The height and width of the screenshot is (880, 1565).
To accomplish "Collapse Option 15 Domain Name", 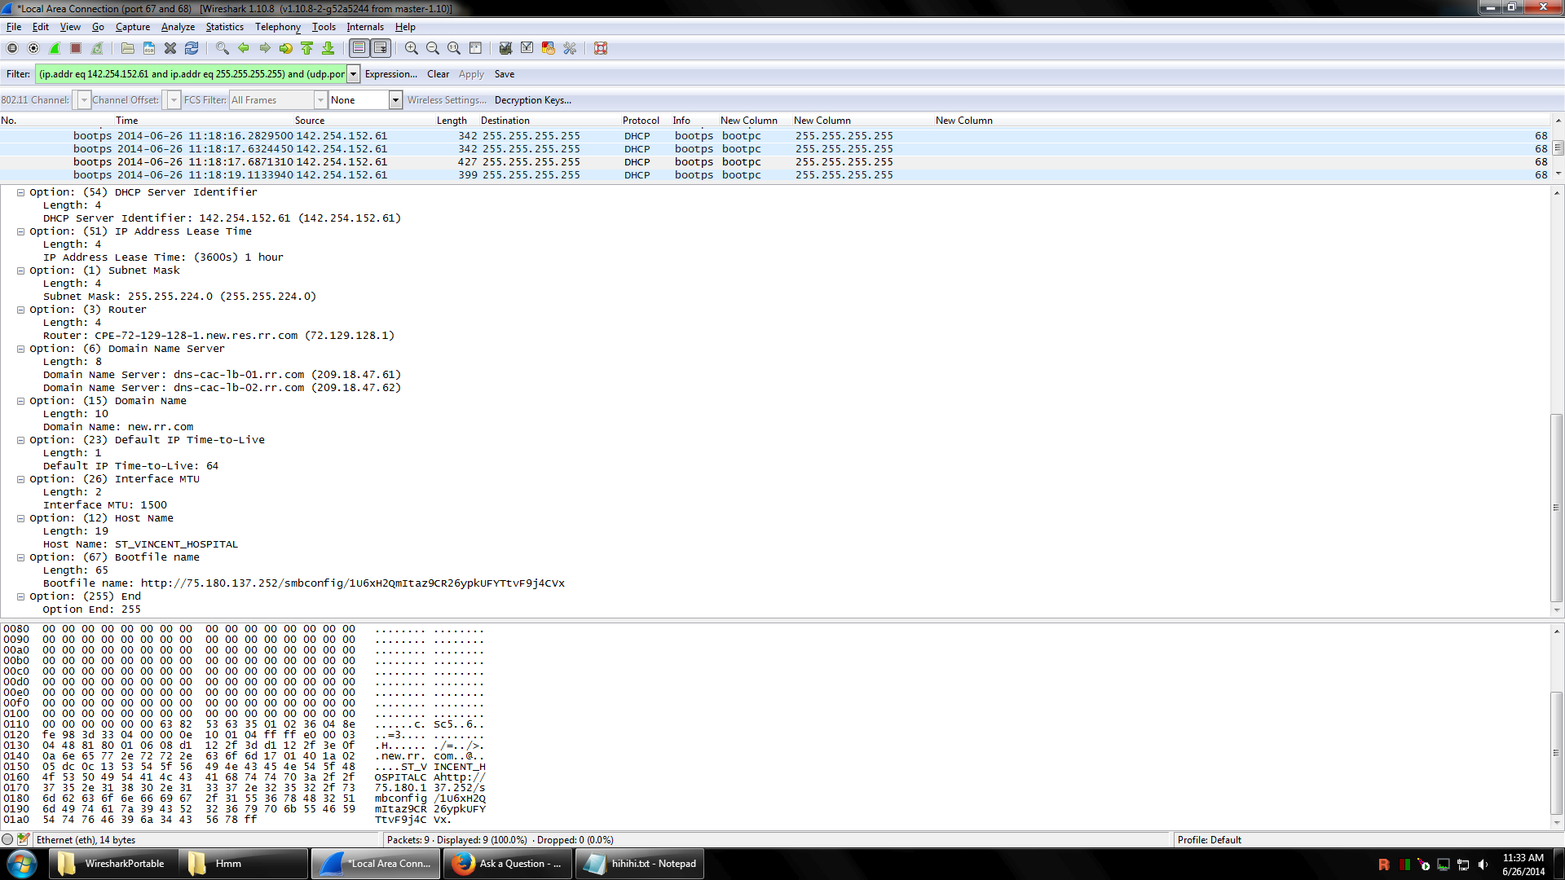I will click(x=21, y=401).
